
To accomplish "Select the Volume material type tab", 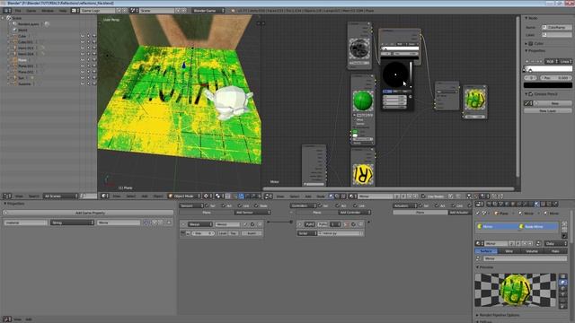I will pos(532,251).
